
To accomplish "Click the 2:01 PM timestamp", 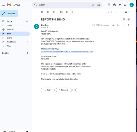I will coord(101,25).
